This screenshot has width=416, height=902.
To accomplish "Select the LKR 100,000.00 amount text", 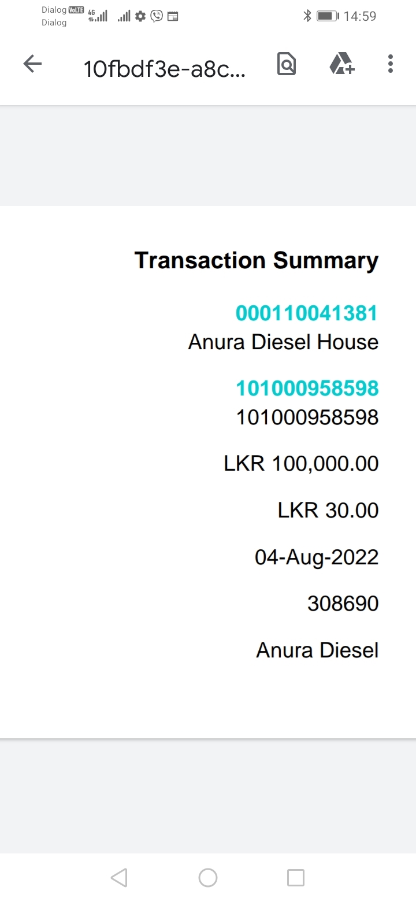I will point(301,464).
